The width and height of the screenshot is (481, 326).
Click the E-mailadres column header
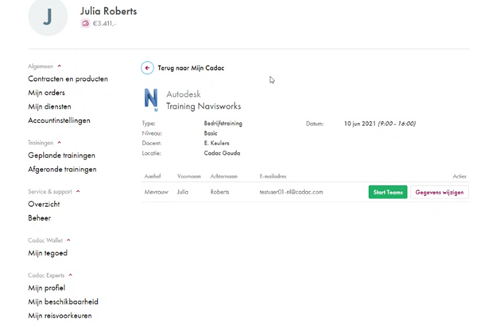(x=273, y=176)
